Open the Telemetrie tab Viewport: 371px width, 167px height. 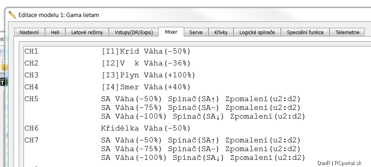(x=347, y=32)
